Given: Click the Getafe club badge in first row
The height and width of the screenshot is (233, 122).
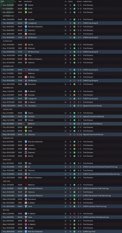Looking at the screenshot, I should (x=26, y=5).
